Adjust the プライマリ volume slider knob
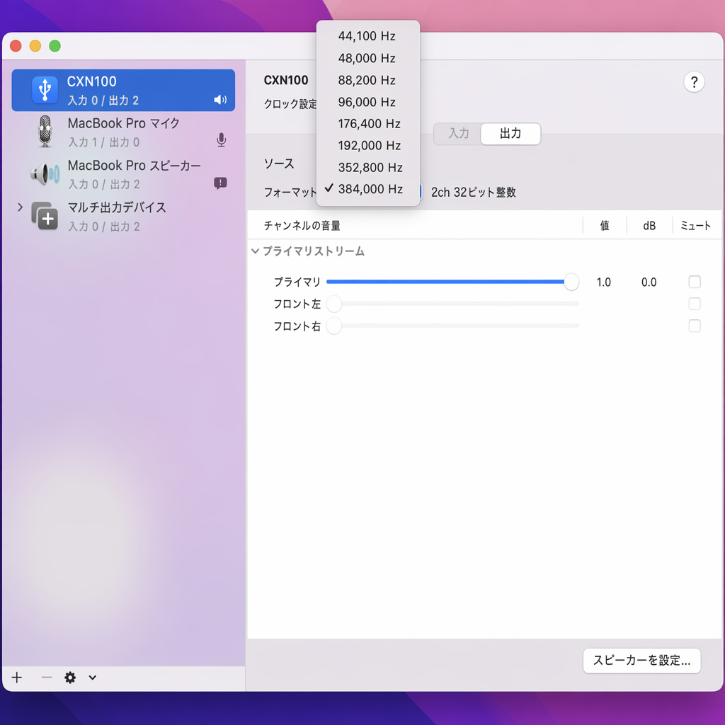Screen dimensions: 725x725 571,282
